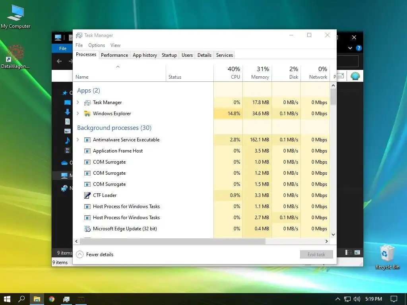The width and height of the screenshot is (407, 305).
Task: Open Task Manager File menu
Action: point(79,45)
